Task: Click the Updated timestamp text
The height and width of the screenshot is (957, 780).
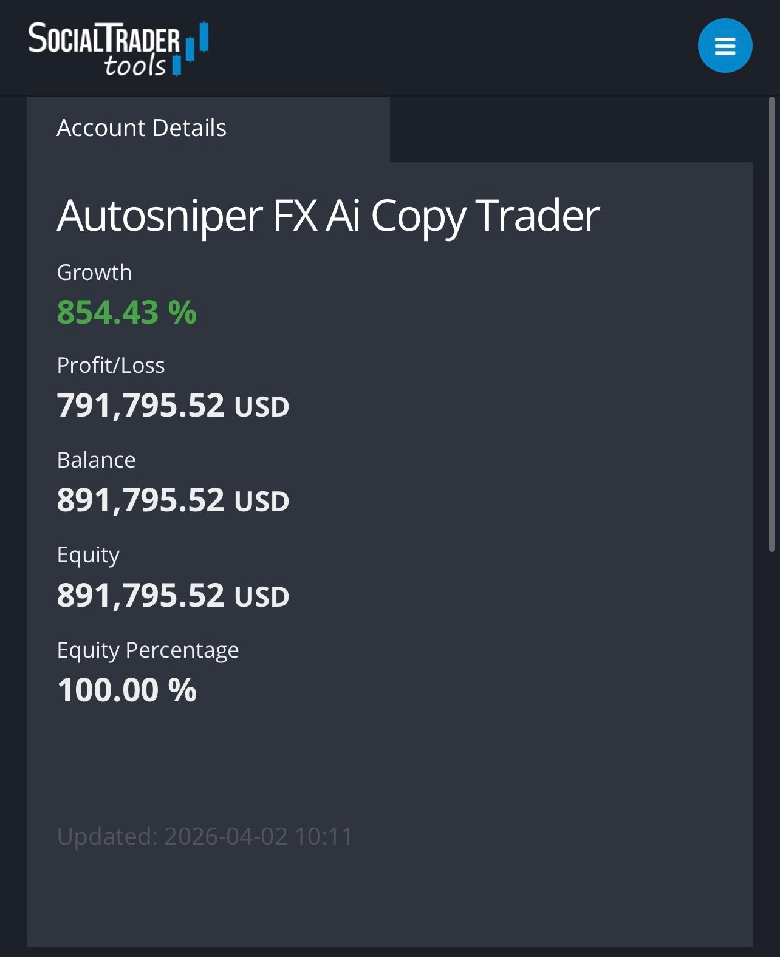Action: tap(205, 836)
